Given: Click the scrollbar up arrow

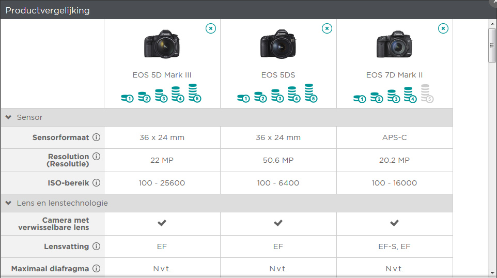Looking at the screenshot, I should [492, 23].
